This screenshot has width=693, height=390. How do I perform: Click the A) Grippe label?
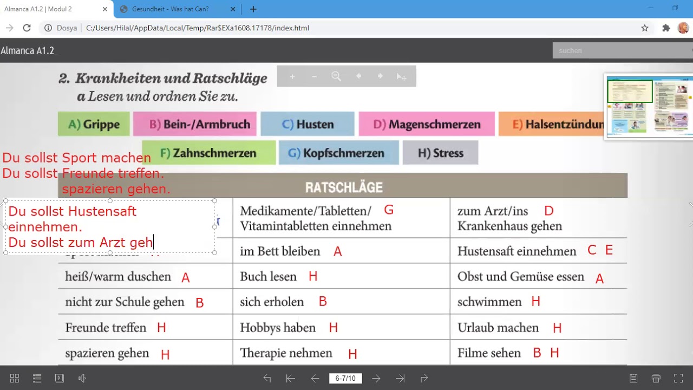(x=94, y=124)
